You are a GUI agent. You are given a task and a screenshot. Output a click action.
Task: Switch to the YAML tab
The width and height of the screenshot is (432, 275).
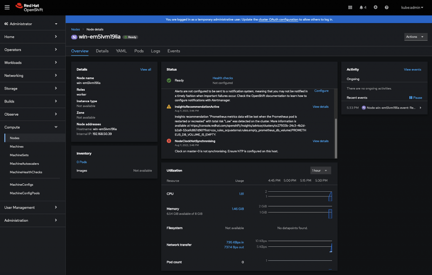[121, 51]
